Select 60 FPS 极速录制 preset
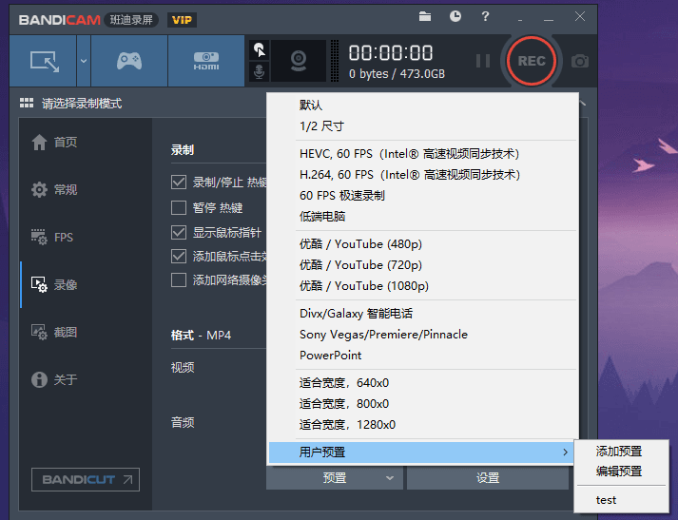Image resolution: width=678 pixels, height=520 pixels. 422,196
